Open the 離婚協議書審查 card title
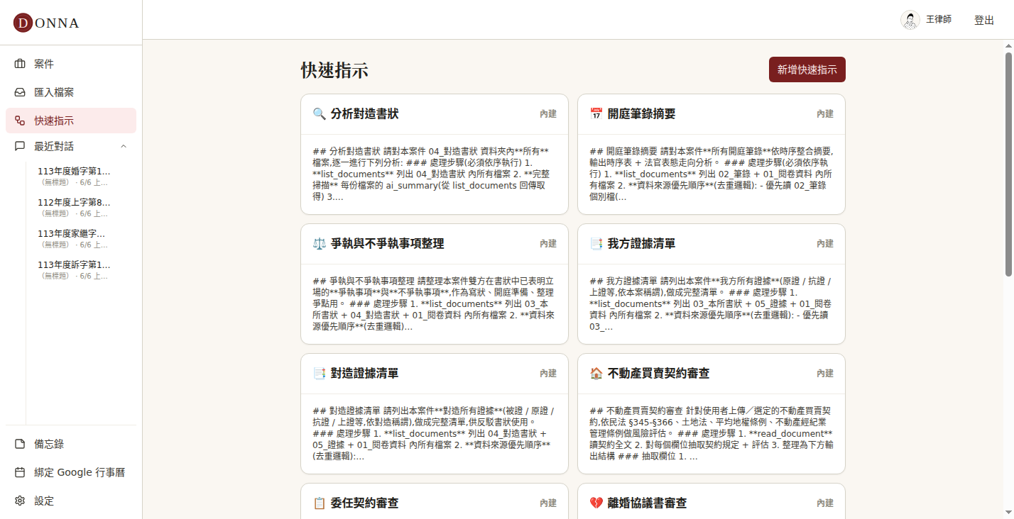Screen dimensions: 1014x519 point(648,503)
